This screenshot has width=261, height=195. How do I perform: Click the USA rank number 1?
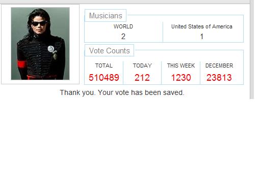point(202,37)
